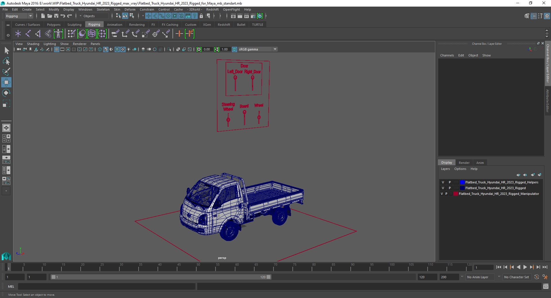Select the Create Joint shelf tool

point(28,34)
